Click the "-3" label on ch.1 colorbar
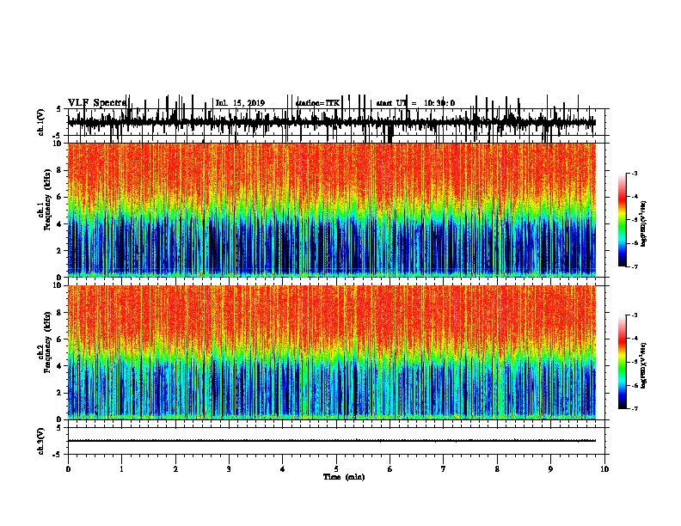The height and width of the screenshot is (526, 681). [x=635, y=173]
